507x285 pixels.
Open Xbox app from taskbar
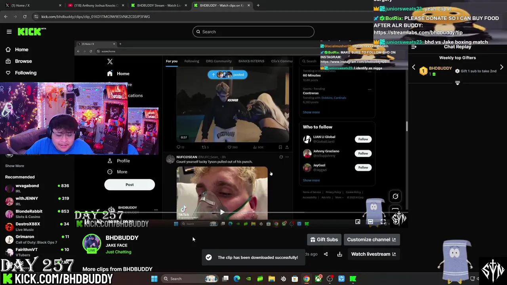click(318, 279)
